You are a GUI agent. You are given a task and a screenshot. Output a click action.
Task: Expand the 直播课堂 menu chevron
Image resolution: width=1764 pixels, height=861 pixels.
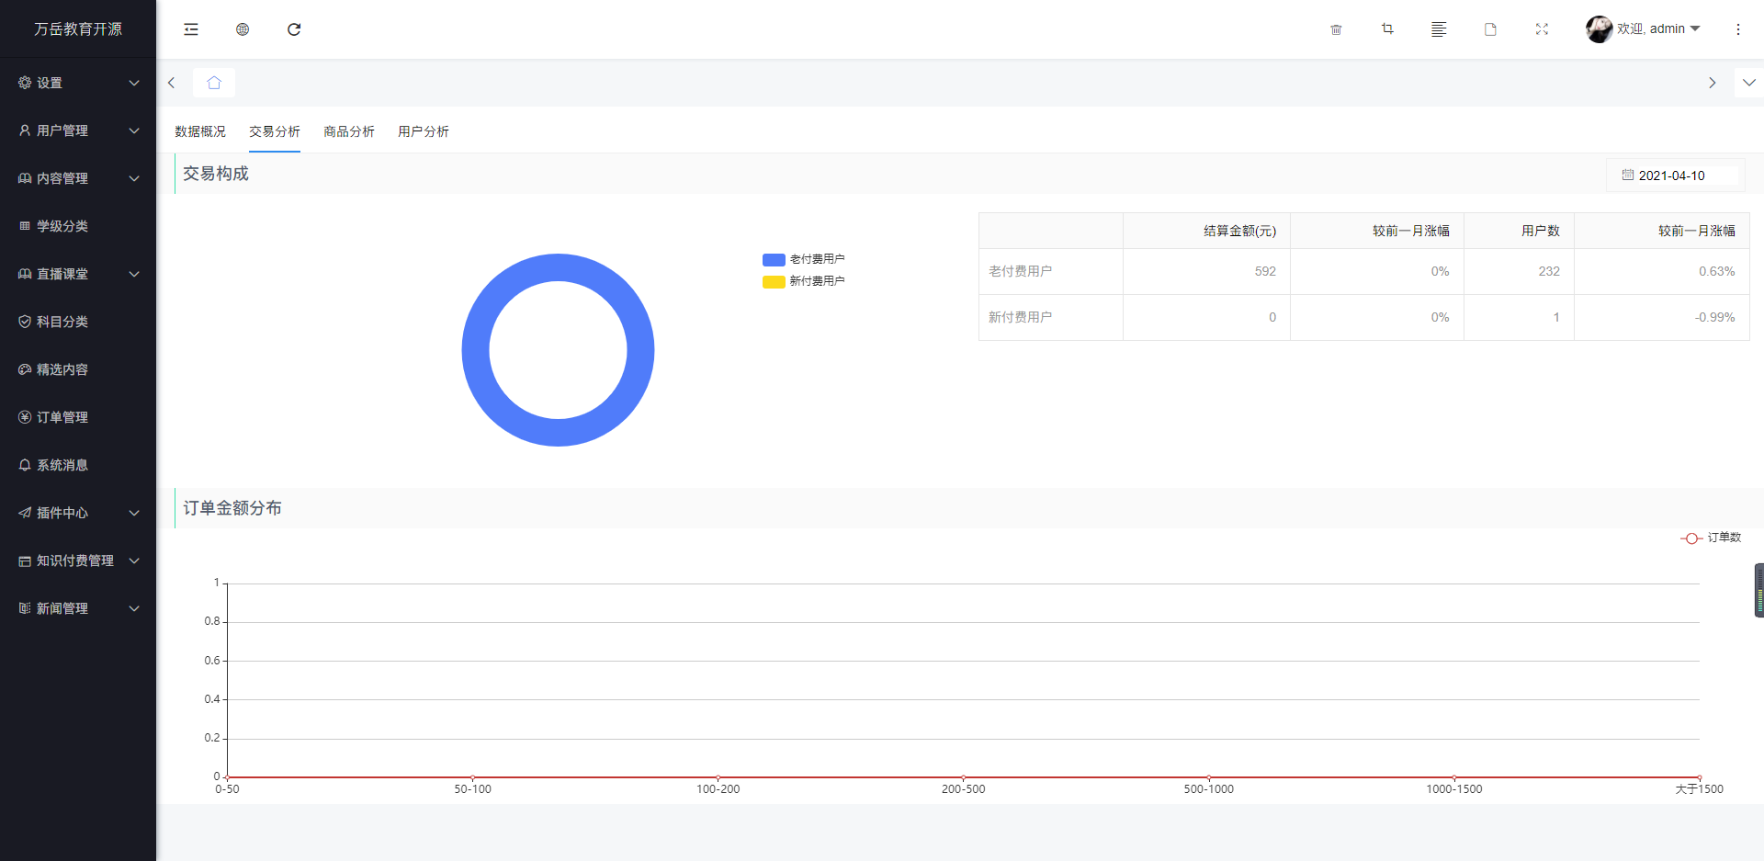[x=134, y=274]
